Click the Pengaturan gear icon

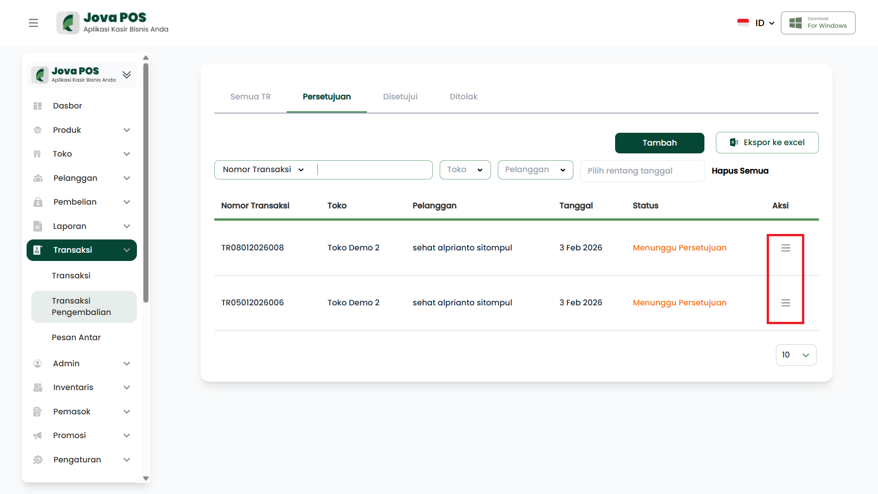(x=38, y=460)
